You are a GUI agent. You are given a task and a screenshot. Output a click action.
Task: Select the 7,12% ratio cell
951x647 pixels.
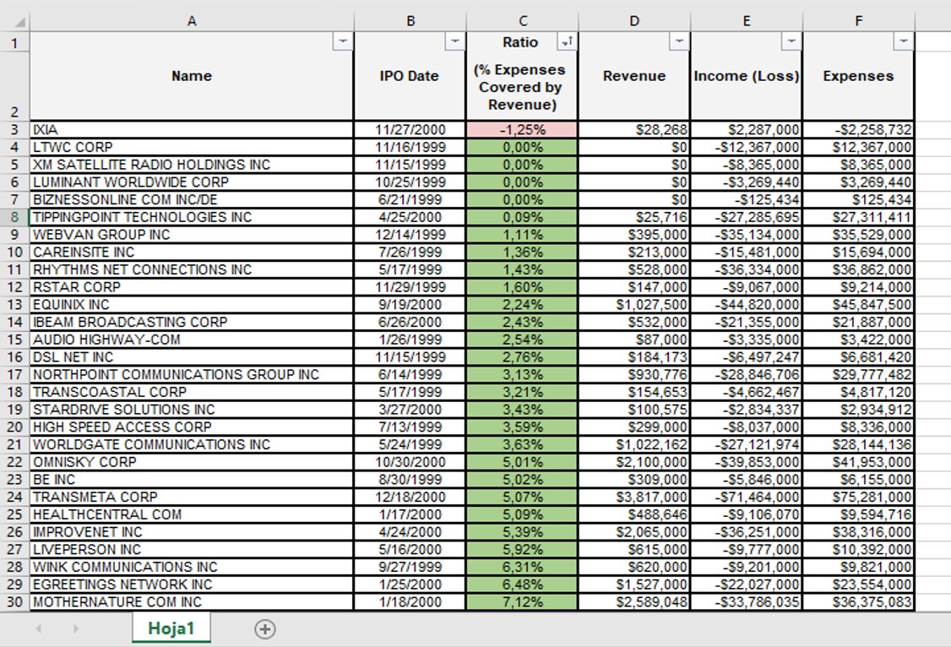coord(522,602)
